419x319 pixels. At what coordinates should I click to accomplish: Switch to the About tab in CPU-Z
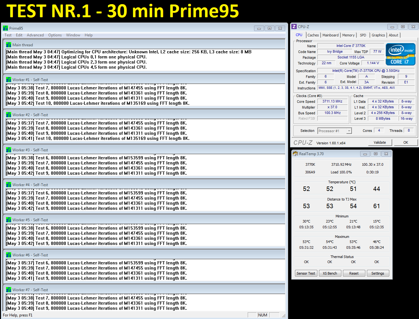pyautogui.click(x=393, y=35)
